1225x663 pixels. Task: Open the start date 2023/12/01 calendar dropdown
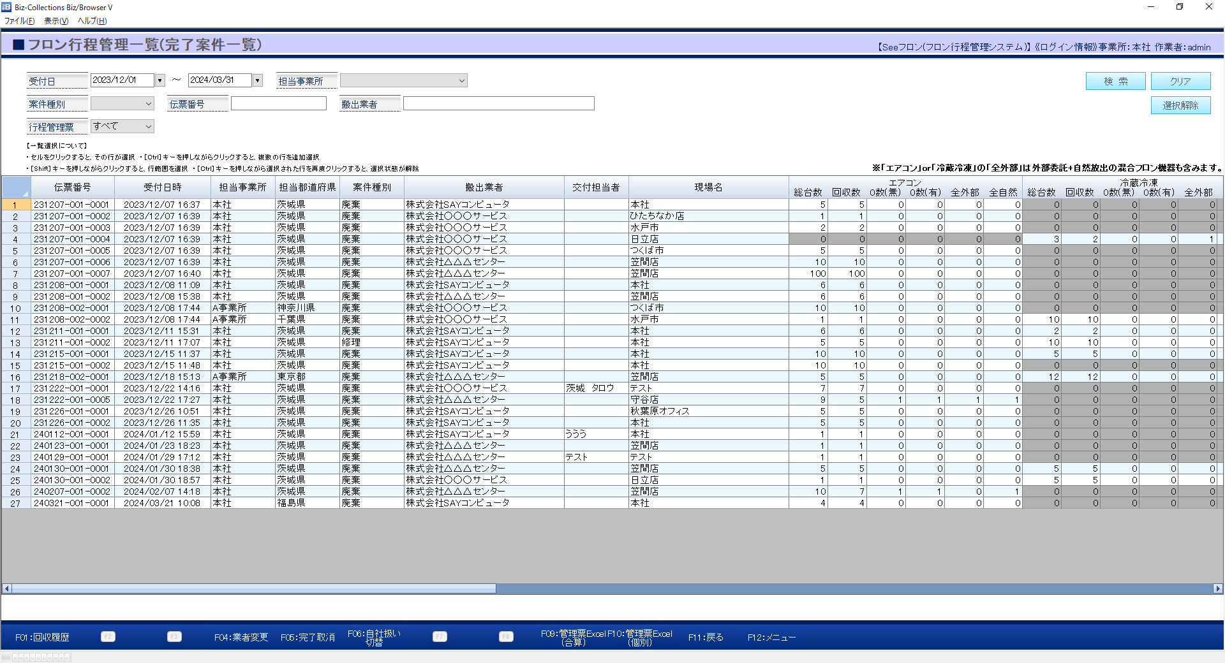pos(160,80)
